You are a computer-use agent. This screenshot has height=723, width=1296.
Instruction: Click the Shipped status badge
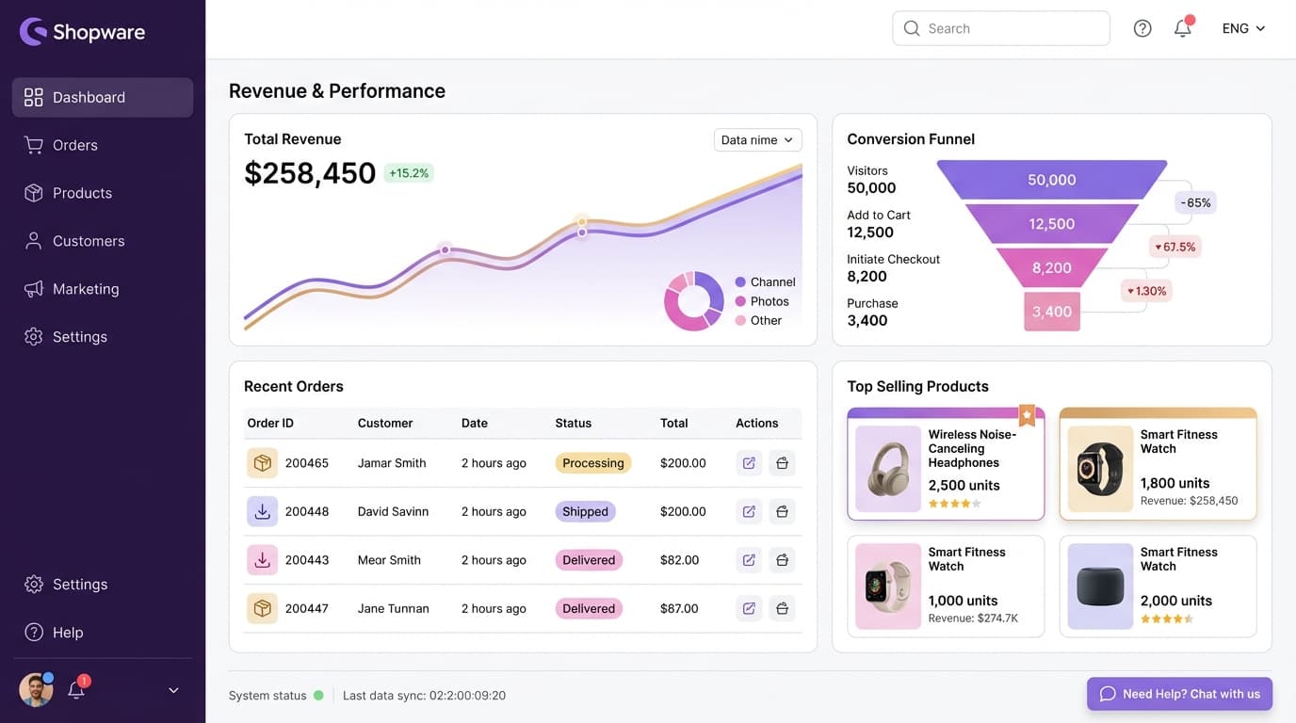click(x=586, y=511)
